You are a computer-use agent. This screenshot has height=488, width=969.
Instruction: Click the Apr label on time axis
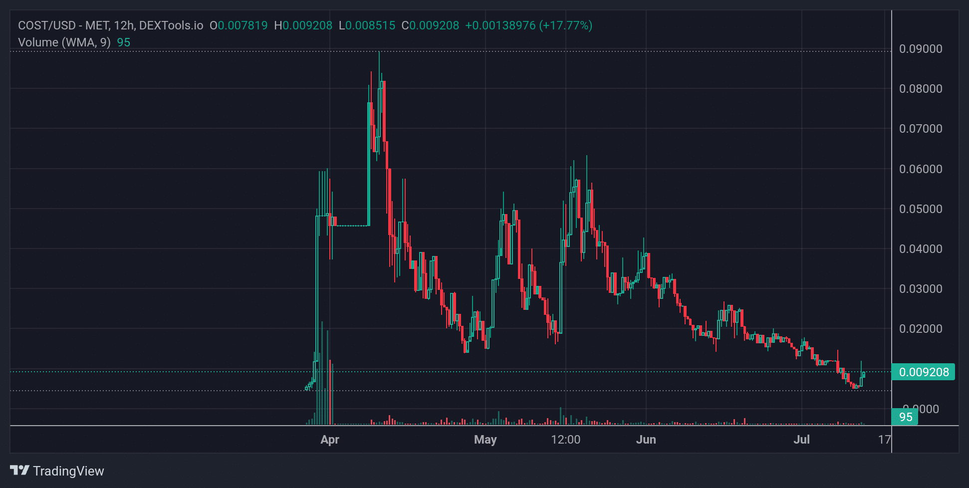[330, 440]
